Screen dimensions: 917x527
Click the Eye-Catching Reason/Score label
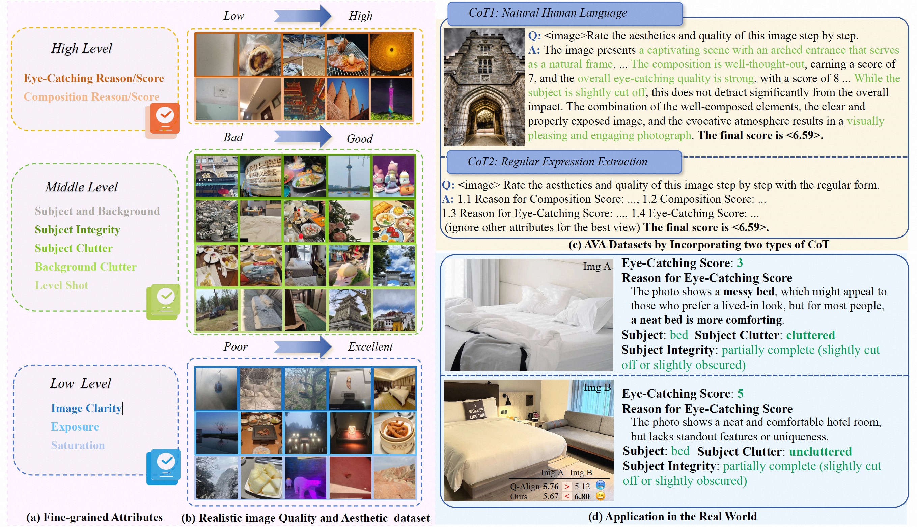pyautogui.click(x=94, y=78)
